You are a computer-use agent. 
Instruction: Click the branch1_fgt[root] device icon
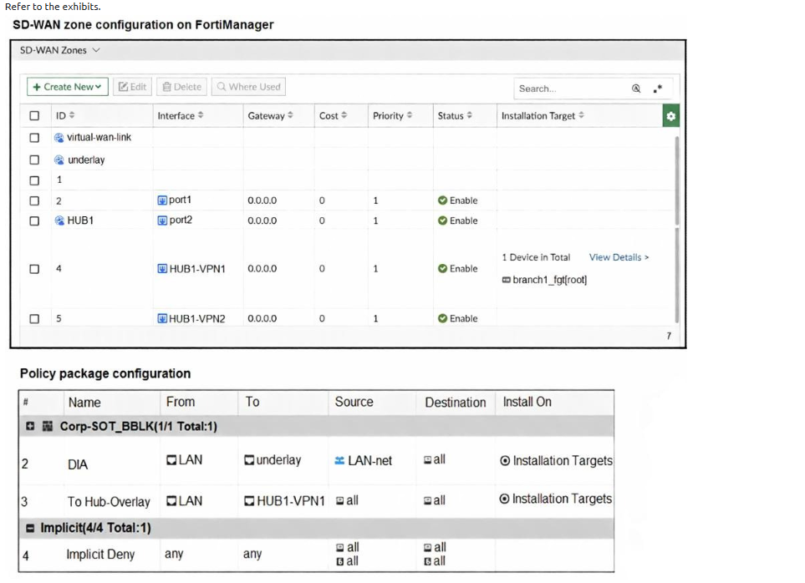[507, 280]
